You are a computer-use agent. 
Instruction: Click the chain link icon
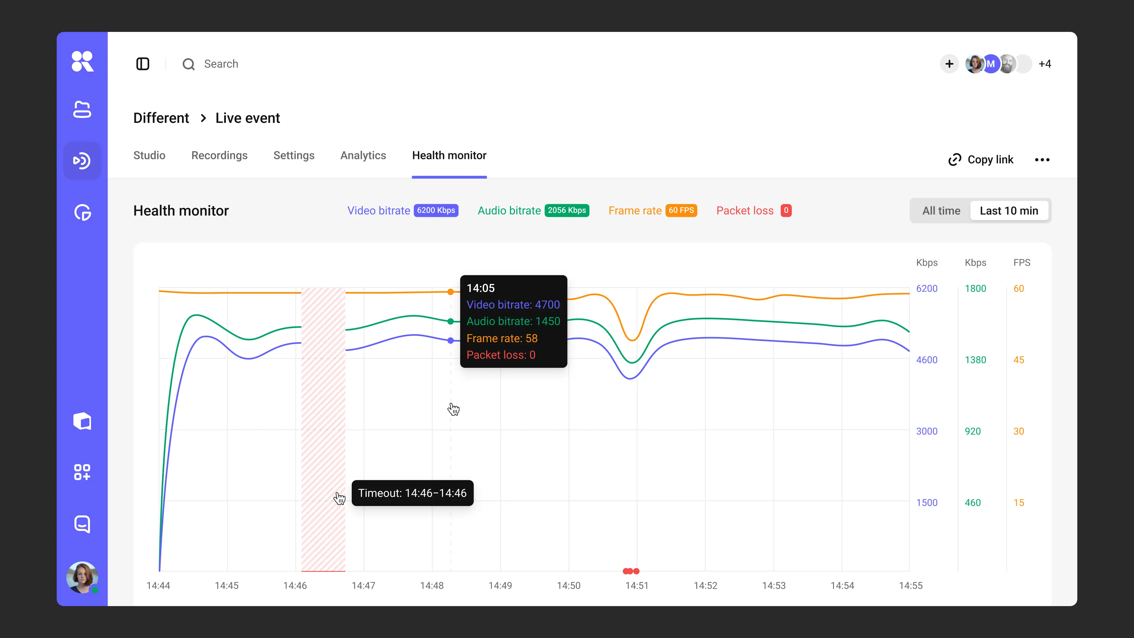[x=954, y=159]
